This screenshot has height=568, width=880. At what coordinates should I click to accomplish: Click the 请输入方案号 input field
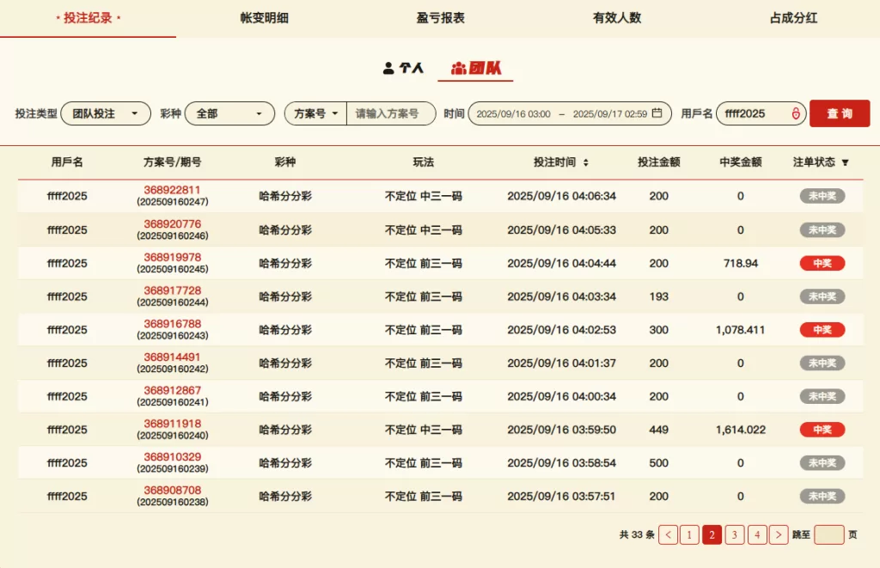pos(391,113)
